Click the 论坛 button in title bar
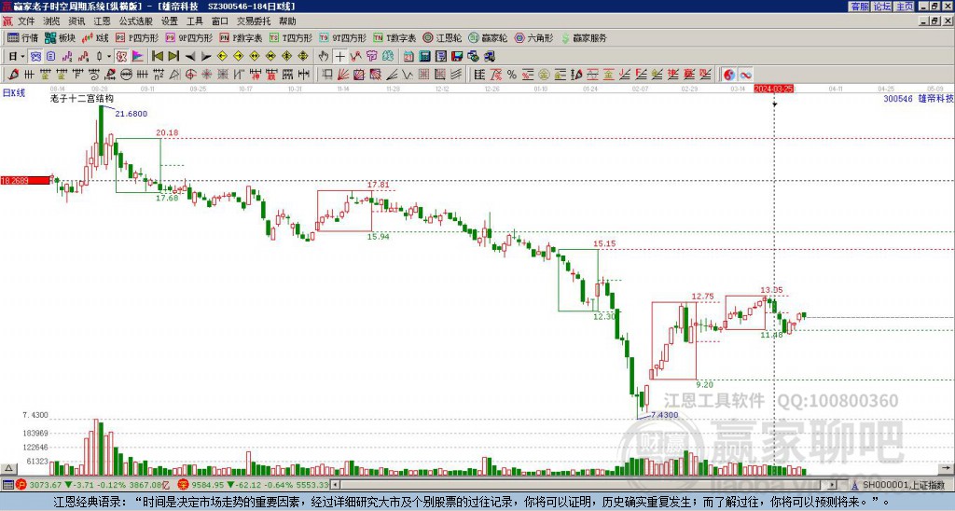955x511 pixels. [882, 7]
